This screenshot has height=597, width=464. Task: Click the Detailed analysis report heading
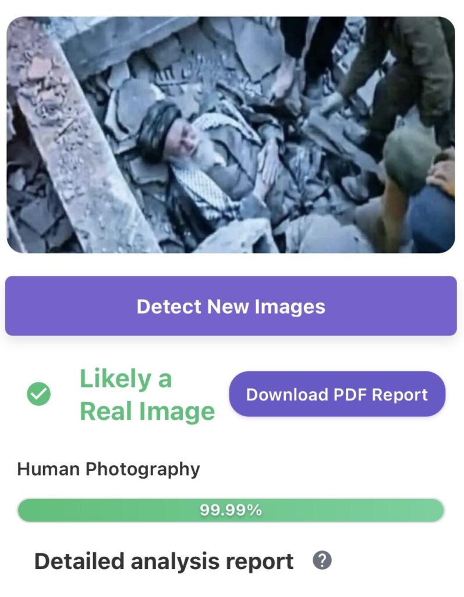point(164,561)
